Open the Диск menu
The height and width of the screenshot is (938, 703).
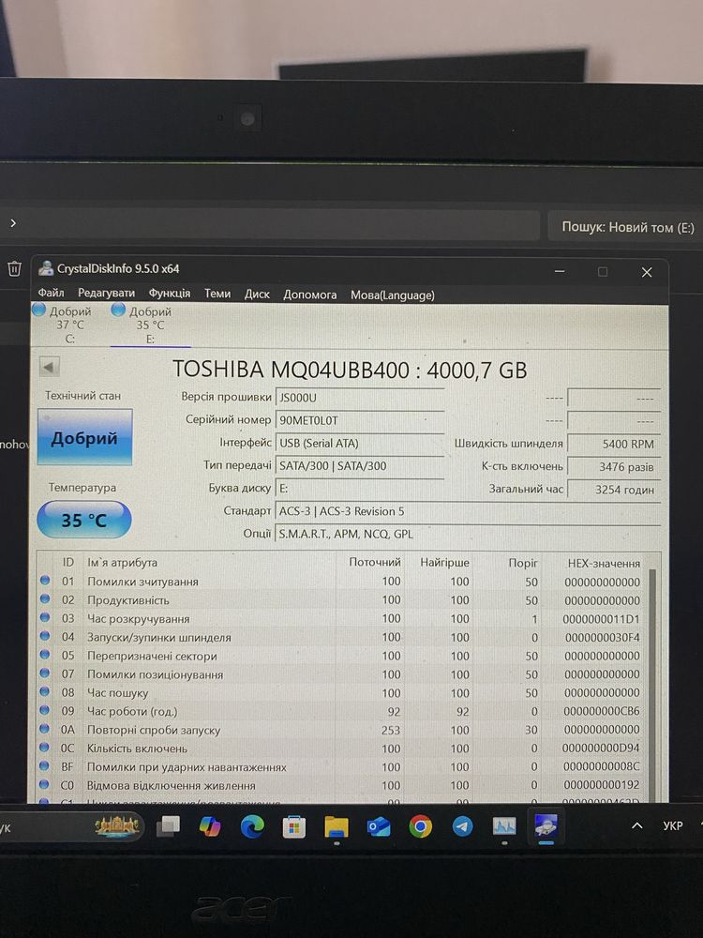(x=257, y=294)
